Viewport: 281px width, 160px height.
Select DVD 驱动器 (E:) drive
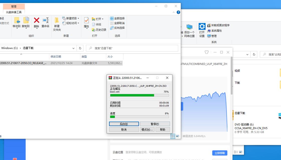[251, 128]
